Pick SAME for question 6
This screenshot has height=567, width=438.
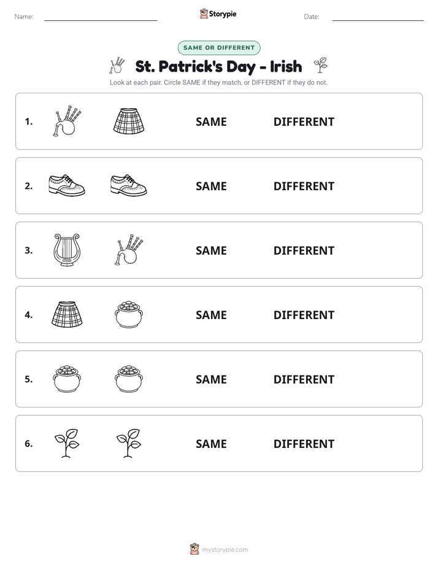(211, 444)
